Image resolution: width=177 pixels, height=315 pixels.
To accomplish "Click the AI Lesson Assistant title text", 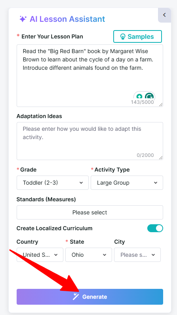I will [67, 19].
